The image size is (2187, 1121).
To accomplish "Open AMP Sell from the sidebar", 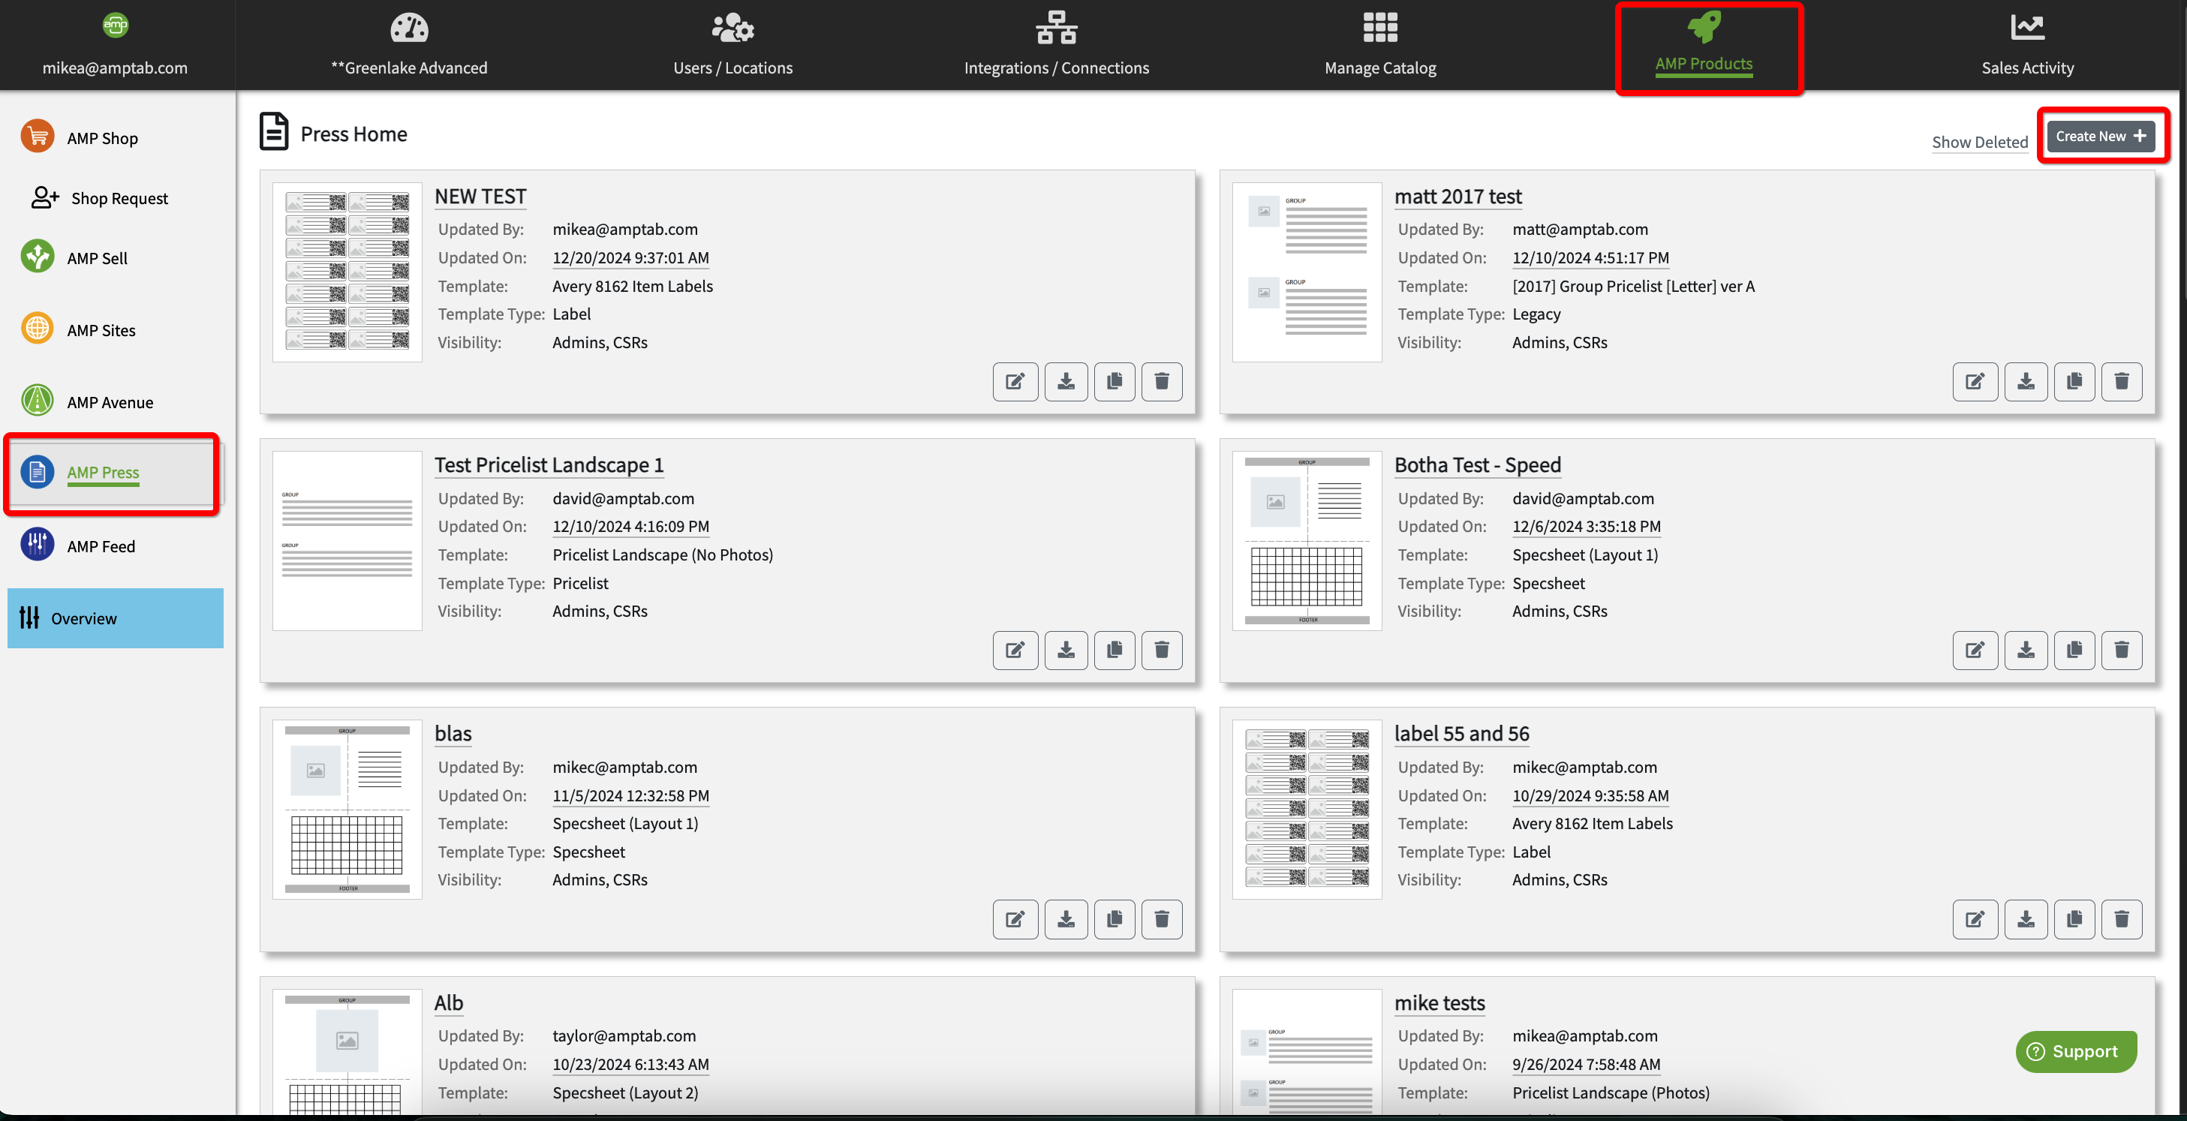I will pyautogui.click(x=97, y=258).
